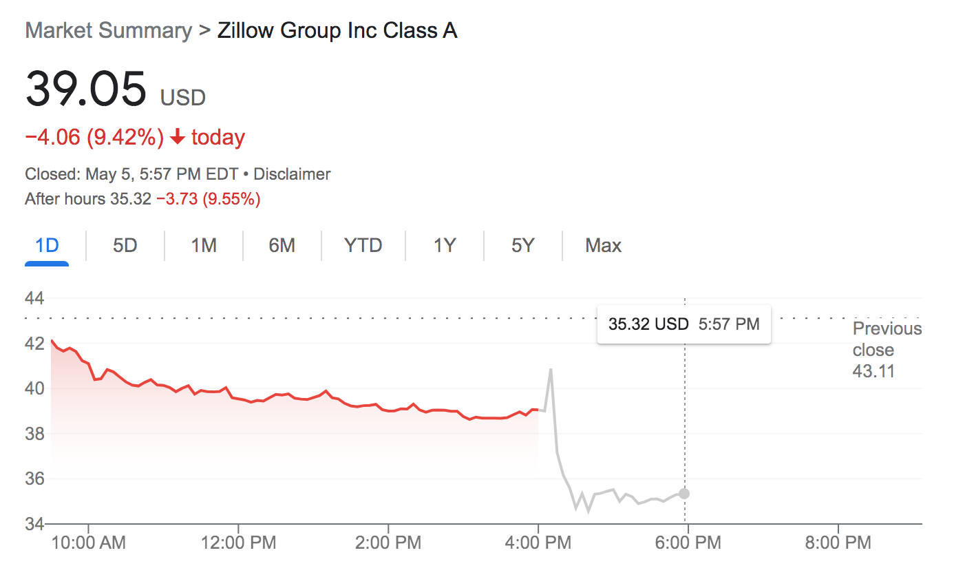This screenshot has height=566, width=954.
Task: Select the YTD tab
Action: [363, 246]
